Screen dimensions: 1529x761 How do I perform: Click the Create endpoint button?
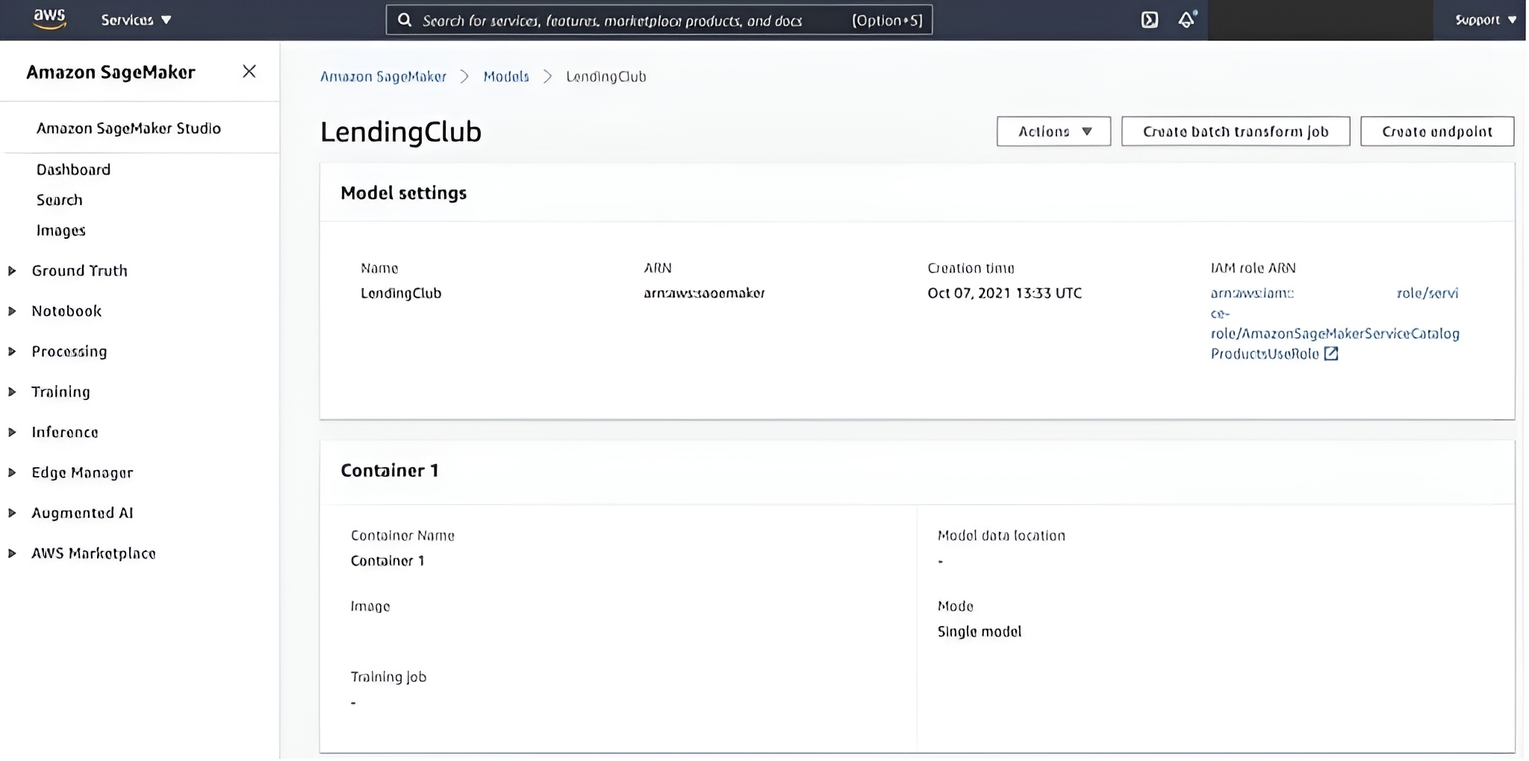(x=1436, y=131)
